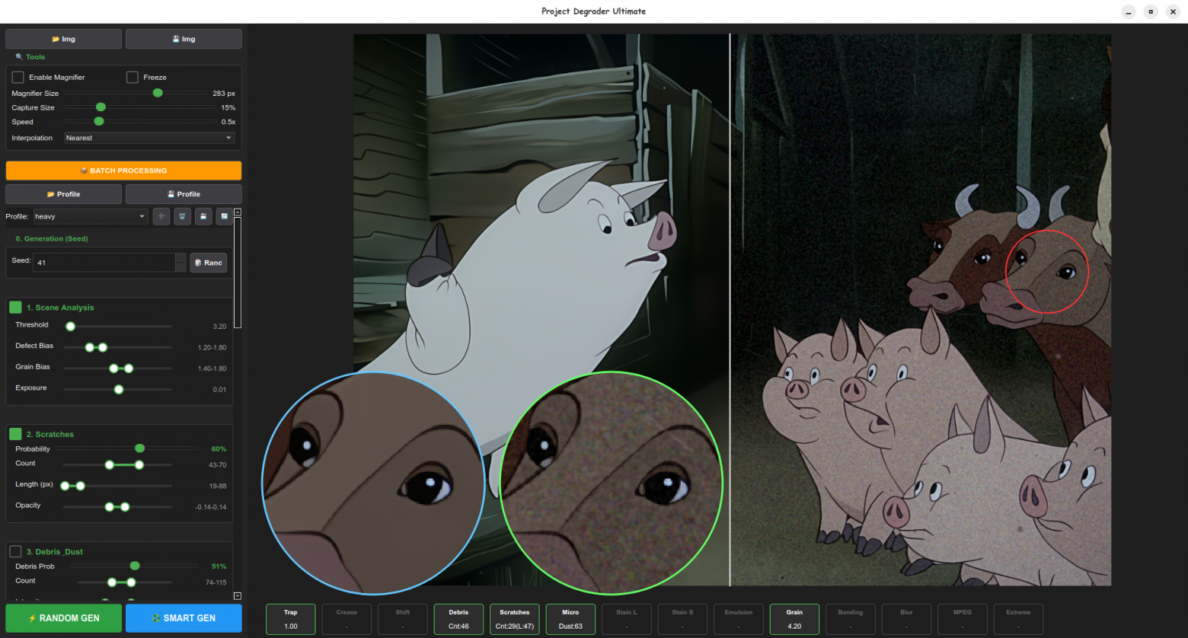
Task: Toggle the Scratches chip showing Cnt:29
Action: pyautogui.click(x=515, y=619)
